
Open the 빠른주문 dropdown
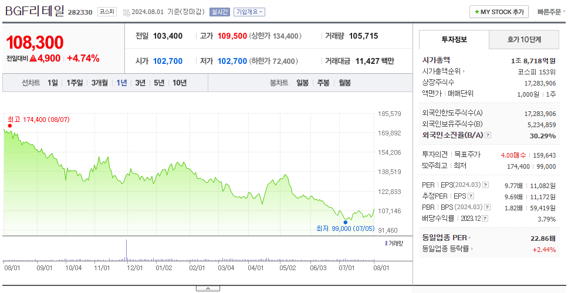(x=552, y=12)
